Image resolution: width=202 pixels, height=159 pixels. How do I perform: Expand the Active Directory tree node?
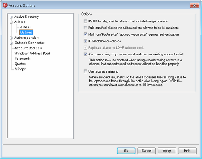click(x=11, y=17)
